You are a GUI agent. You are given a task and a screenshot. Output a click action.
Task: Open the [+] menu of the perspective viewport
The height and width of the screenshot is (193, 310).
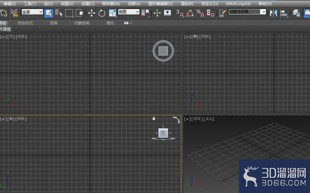[x=187, y=119]
